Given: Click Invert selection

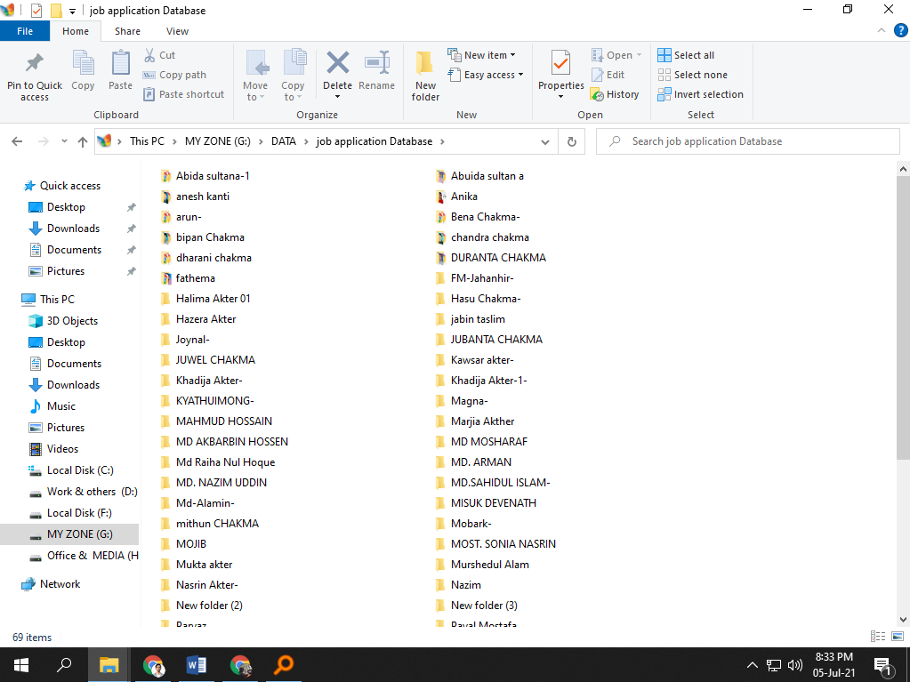Looking at the screenshot, I should [x=700, y=94].
